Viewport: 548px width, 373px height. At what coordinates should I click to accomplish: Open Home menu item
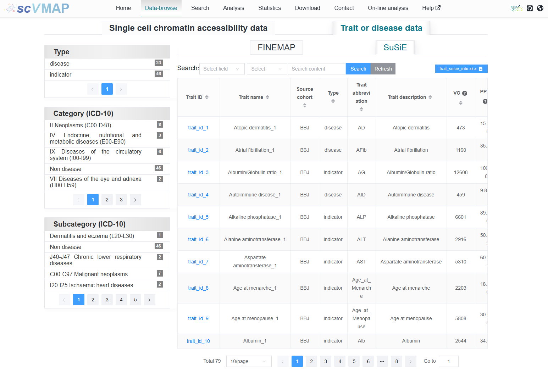[x=123, y=8]
